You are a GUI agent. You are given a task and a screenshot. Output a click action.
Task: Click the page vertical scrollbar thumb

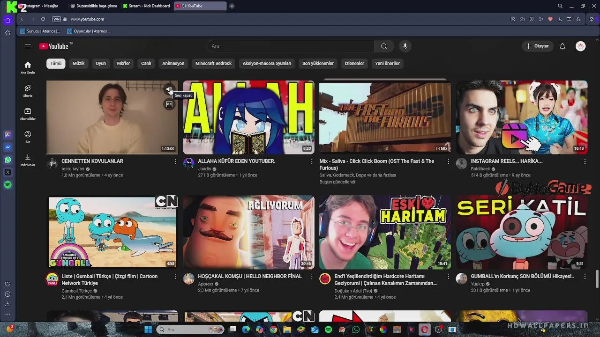point(597,279)
